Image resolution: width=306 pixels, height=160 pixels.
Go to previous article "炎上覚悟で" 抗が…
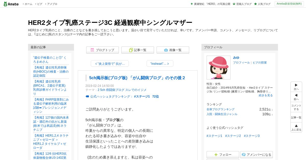point(110,63)
